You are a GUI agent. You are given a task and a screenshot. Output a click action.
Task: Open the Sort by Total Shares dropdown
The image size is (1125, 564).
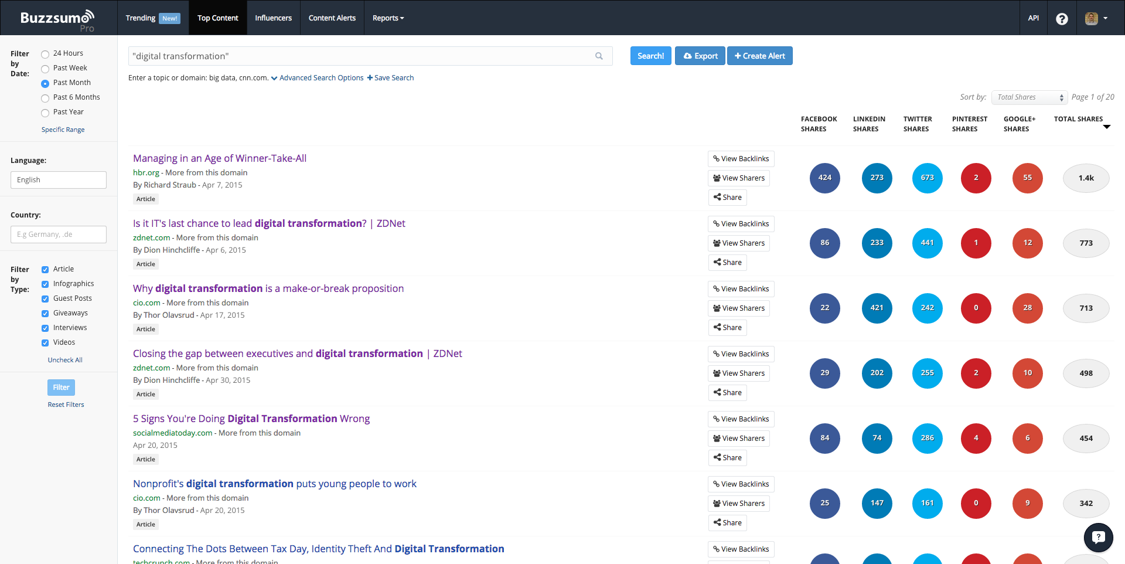[x=1029, y=97]
